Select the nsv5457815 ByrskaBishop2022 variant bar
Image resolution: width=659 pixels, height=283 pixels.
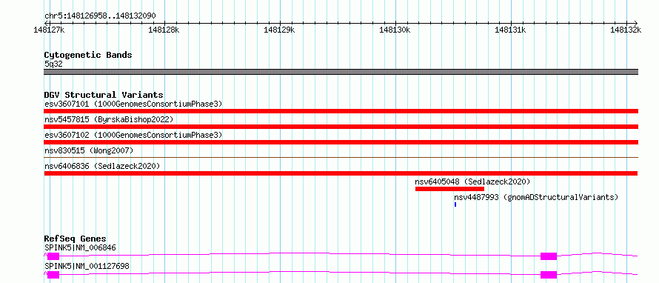pyautogui.click(x=341, y=127)
